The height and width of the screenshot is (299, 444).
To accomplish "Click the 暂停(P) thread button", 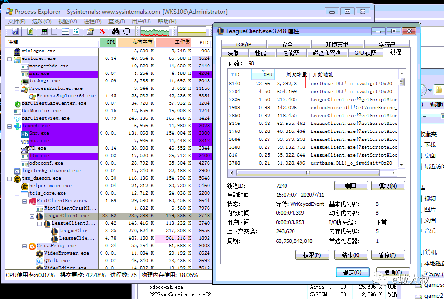I will click(387, 255).
